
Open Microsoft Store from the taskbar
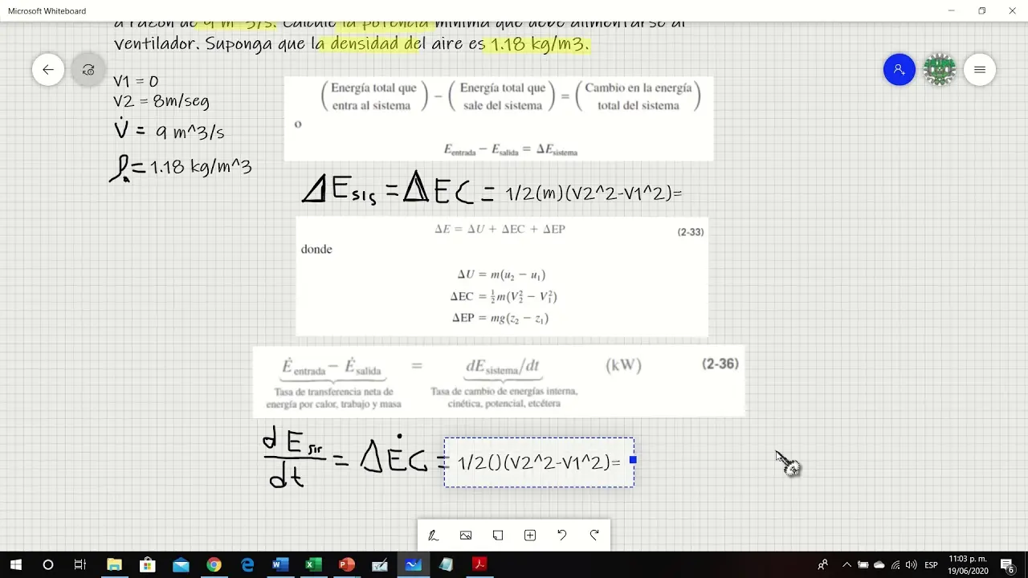click(147, 565)
